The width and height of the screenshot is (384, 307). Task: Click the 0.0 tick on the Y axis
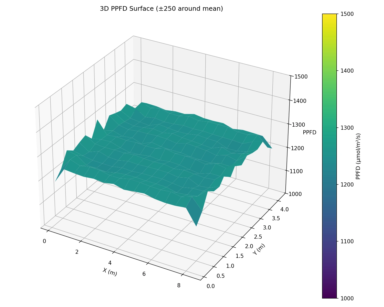[211, 286]
